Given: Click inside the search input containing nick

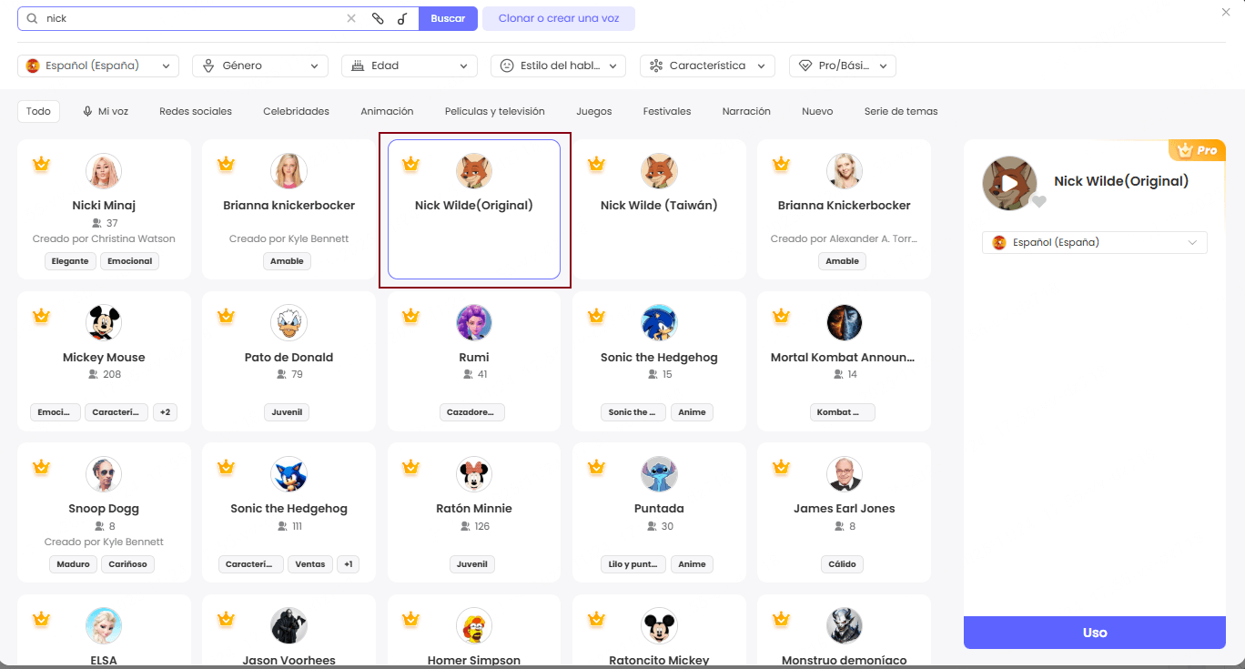Looking at the screenshot, I should pos(191,18).
